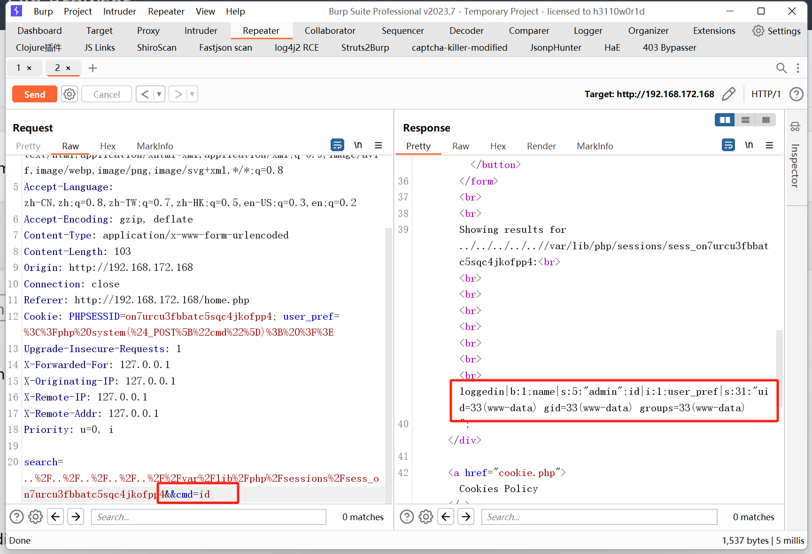Jump to next match in Request search
Image resolution: width=812 pixels, height=554 pixels.
[x=76, y=517]
